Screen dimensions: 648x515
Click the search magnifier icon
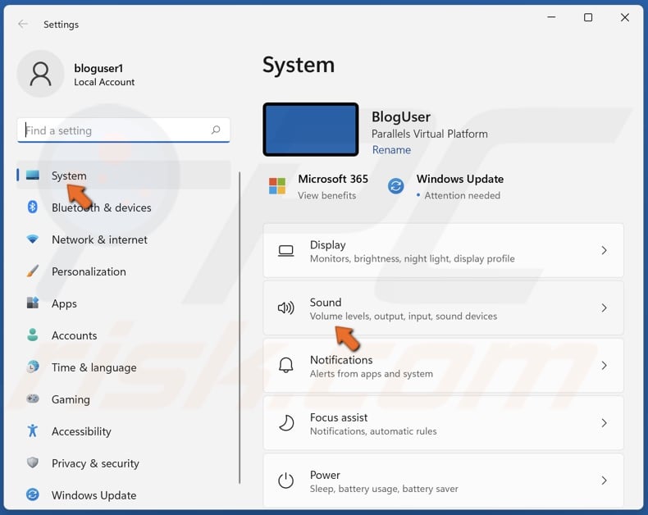(216, 130)
